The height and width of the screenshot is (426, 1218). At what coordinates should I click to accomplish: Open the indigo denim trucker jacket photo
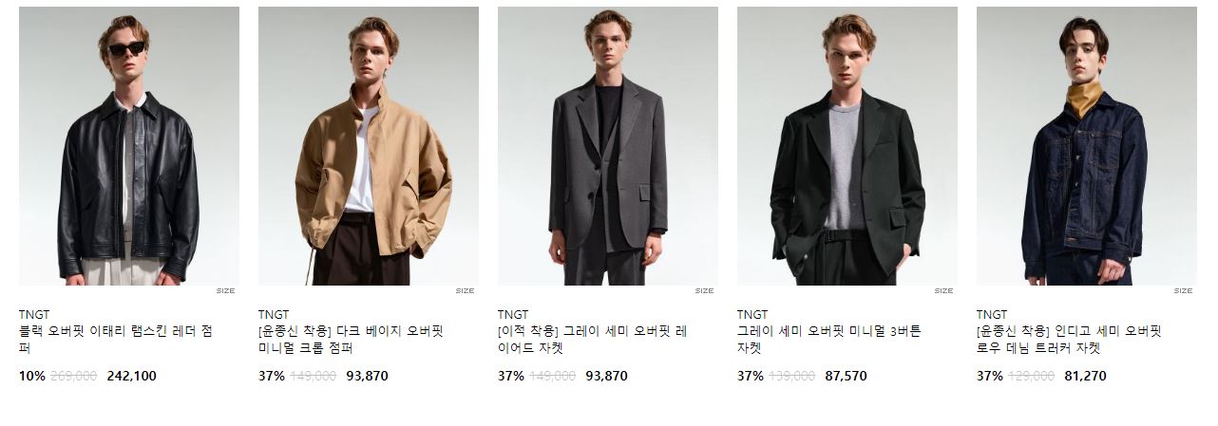(x=1087, y=146)
